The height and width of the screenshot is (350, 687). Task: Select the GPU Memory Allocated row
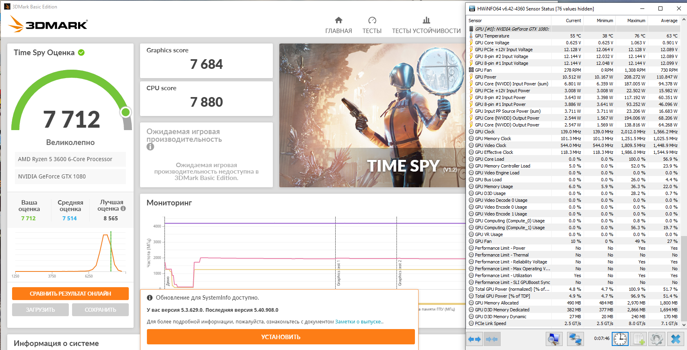(574, 303)
